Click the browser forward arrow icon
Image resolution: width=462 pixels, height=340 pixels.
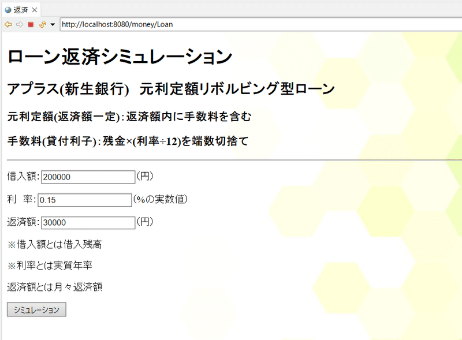tap(20, 24)
